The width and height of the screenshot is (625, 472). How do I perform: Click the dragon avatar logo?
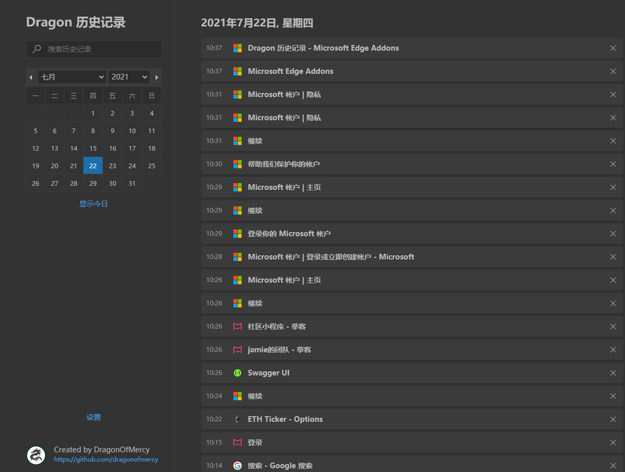click(36, 455)
